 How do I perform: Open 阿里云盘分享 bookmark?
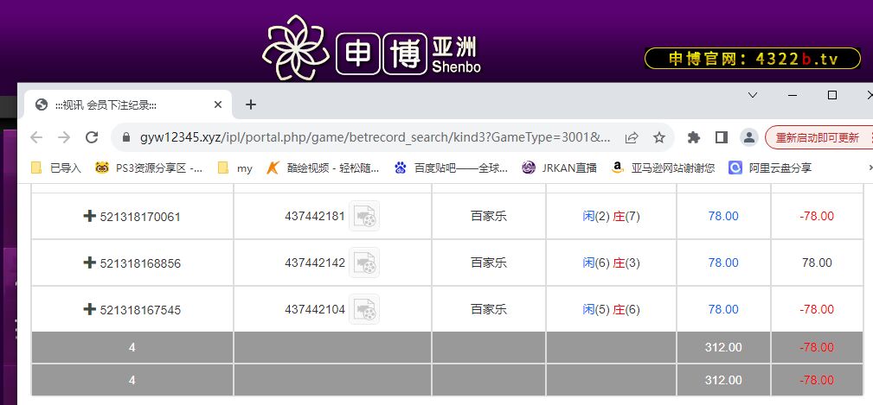770,168
